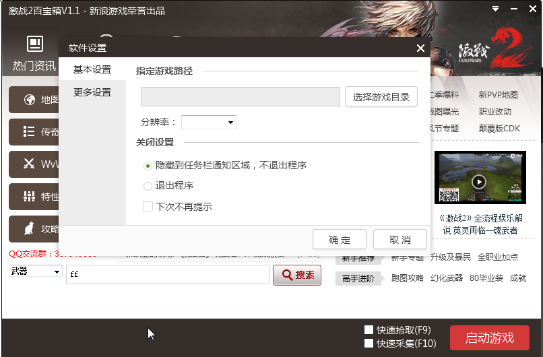Open 颠覆版CDK link

click(499, 129)
